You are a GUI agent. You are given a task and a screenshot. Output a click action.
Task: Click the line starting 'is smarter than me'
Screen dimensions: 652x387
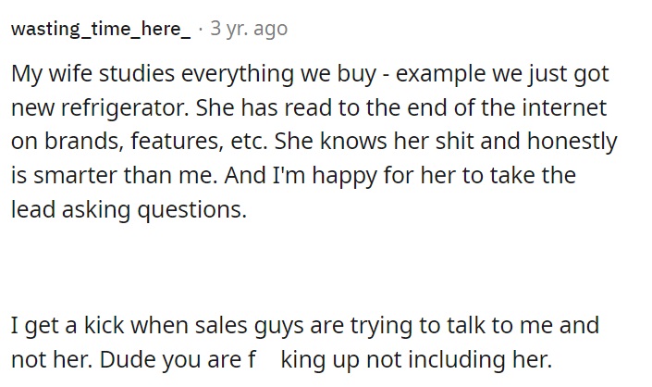tap(293, 176)
